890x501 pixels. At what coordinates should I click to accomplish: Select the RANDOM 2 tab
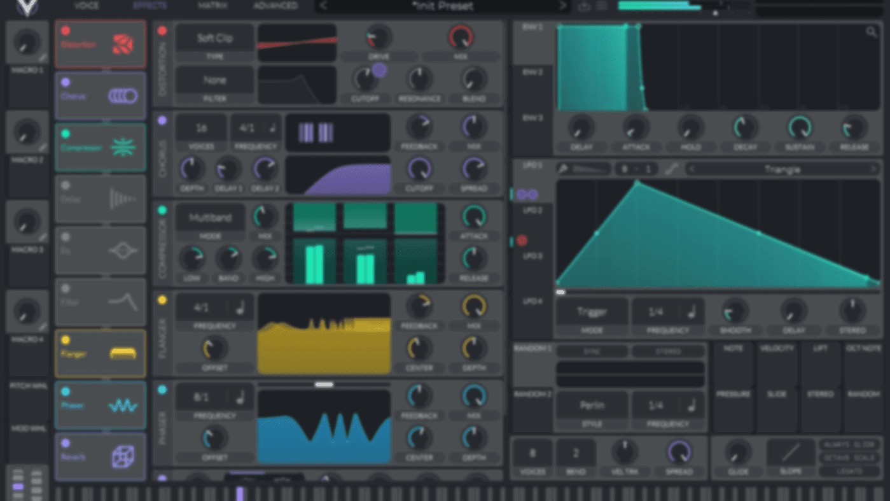(533, 394)
